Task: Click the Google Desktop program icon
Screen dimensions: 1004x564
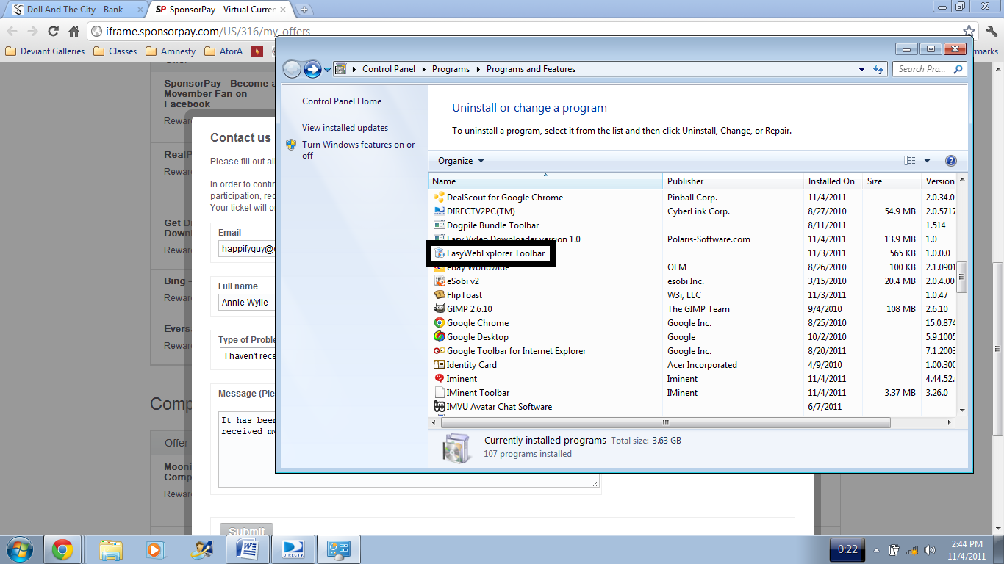Action: [x=440, y=337]
